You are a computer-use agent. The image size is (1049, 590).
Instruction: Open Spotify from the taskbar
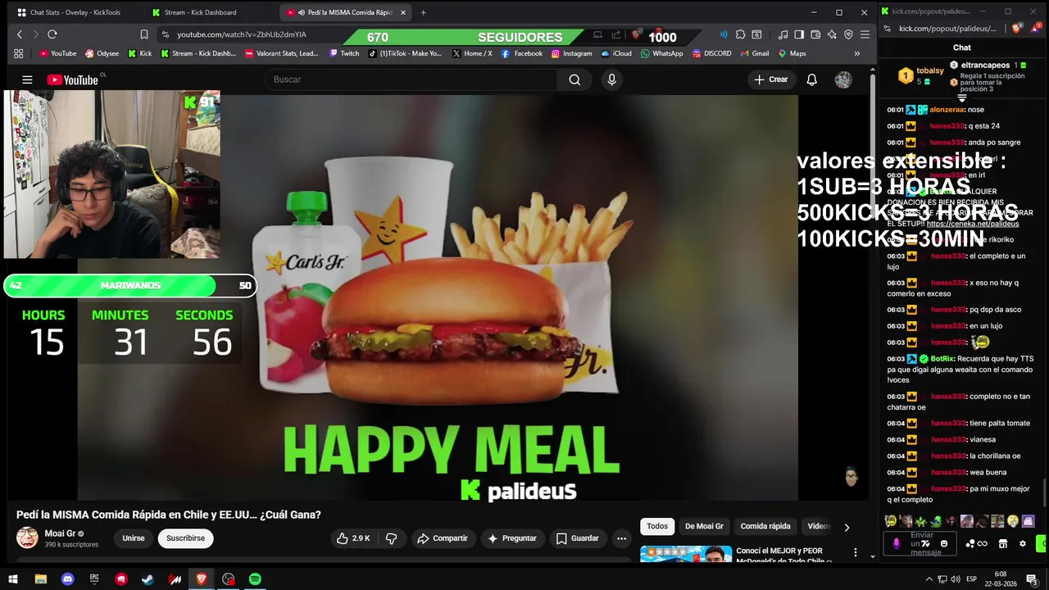tap(255, 579)
